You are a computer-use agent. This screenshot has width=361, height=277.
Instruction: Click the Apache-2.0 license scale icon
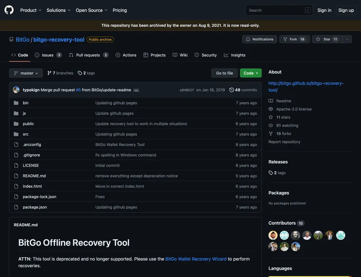271,109
